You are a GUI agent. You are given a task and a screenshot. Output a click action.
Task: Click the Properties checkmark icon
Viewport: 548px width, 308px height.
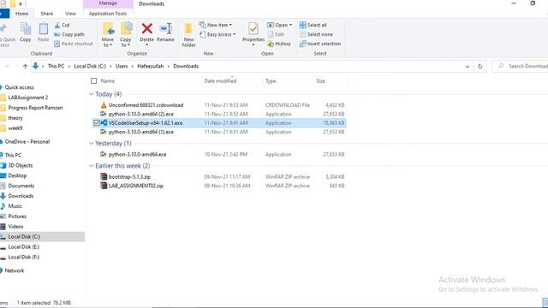[x=253, y=28]
